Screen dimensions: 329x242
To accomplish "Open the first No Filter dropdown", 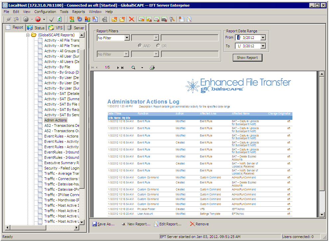I will coord(127,38).
